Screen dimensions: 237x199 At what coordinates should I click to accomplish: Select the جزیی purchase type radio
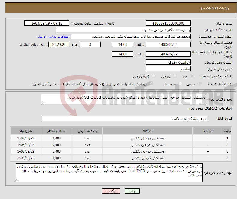[x=199, y=83]
